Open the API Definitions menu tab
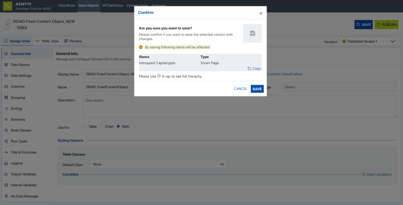The height and width of the screenshot is (205, 403). (113, 5)
